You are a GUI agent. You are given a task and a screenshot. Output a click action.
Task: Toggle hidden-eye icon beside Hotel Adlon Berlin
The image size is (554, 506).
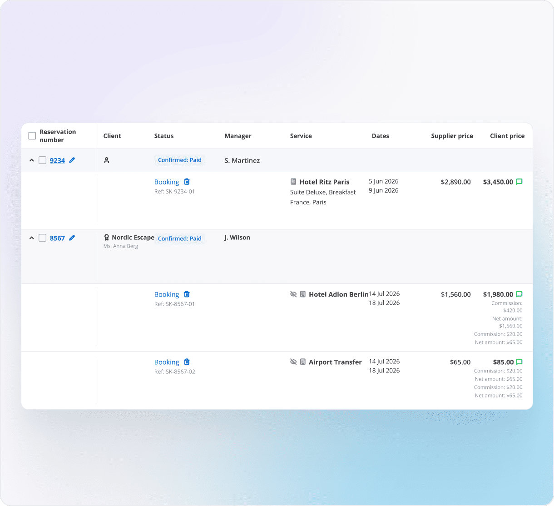293,294
